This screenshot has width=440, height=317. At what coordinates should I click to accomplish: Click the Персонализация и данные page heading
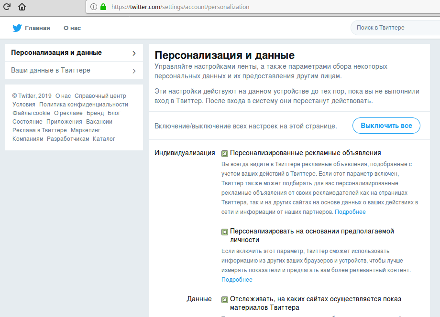point(224,55)
